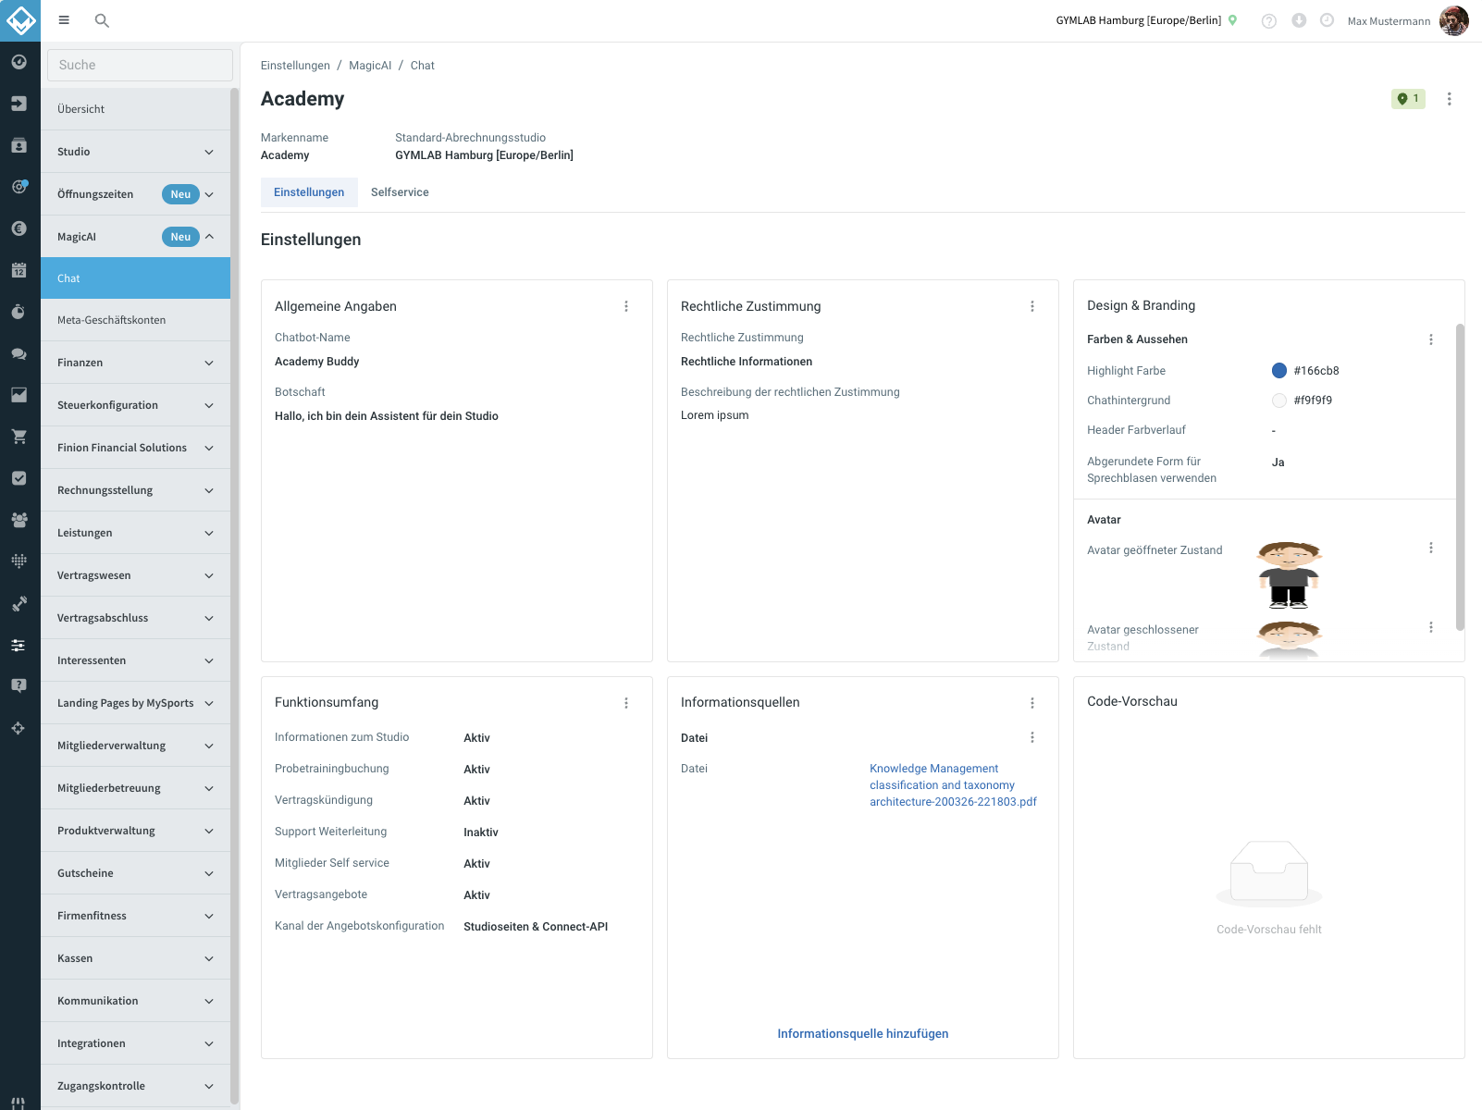Open the chat bubbles icon in sidebar
This screenshot has width=1482, height=1110.
click(19, 353)
